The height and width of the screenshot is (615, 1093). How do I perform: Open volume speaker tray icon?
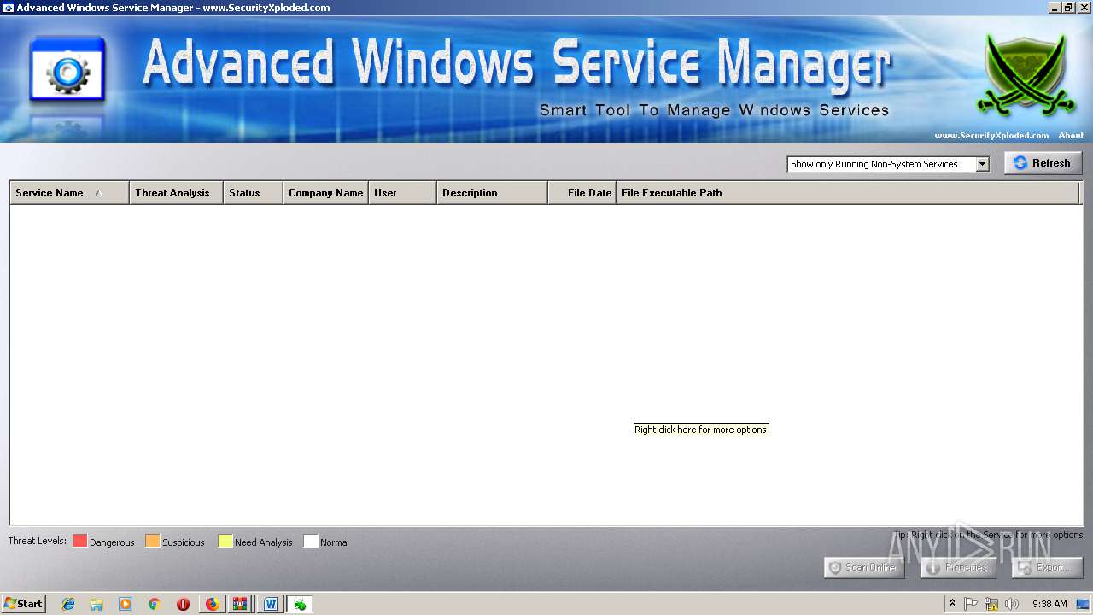point(1012,604)
